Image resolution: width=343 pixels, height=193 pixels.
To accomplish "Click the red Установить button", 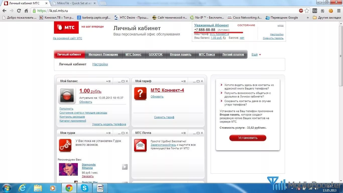I will coord(248,138).
